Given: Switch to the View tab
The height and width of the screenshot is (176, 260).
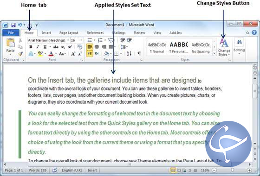Looking at the screenshot, I should 157,33.
